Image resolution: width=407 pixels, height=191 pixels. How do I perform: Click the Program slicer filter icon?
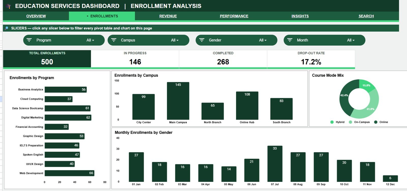[29, 40]
